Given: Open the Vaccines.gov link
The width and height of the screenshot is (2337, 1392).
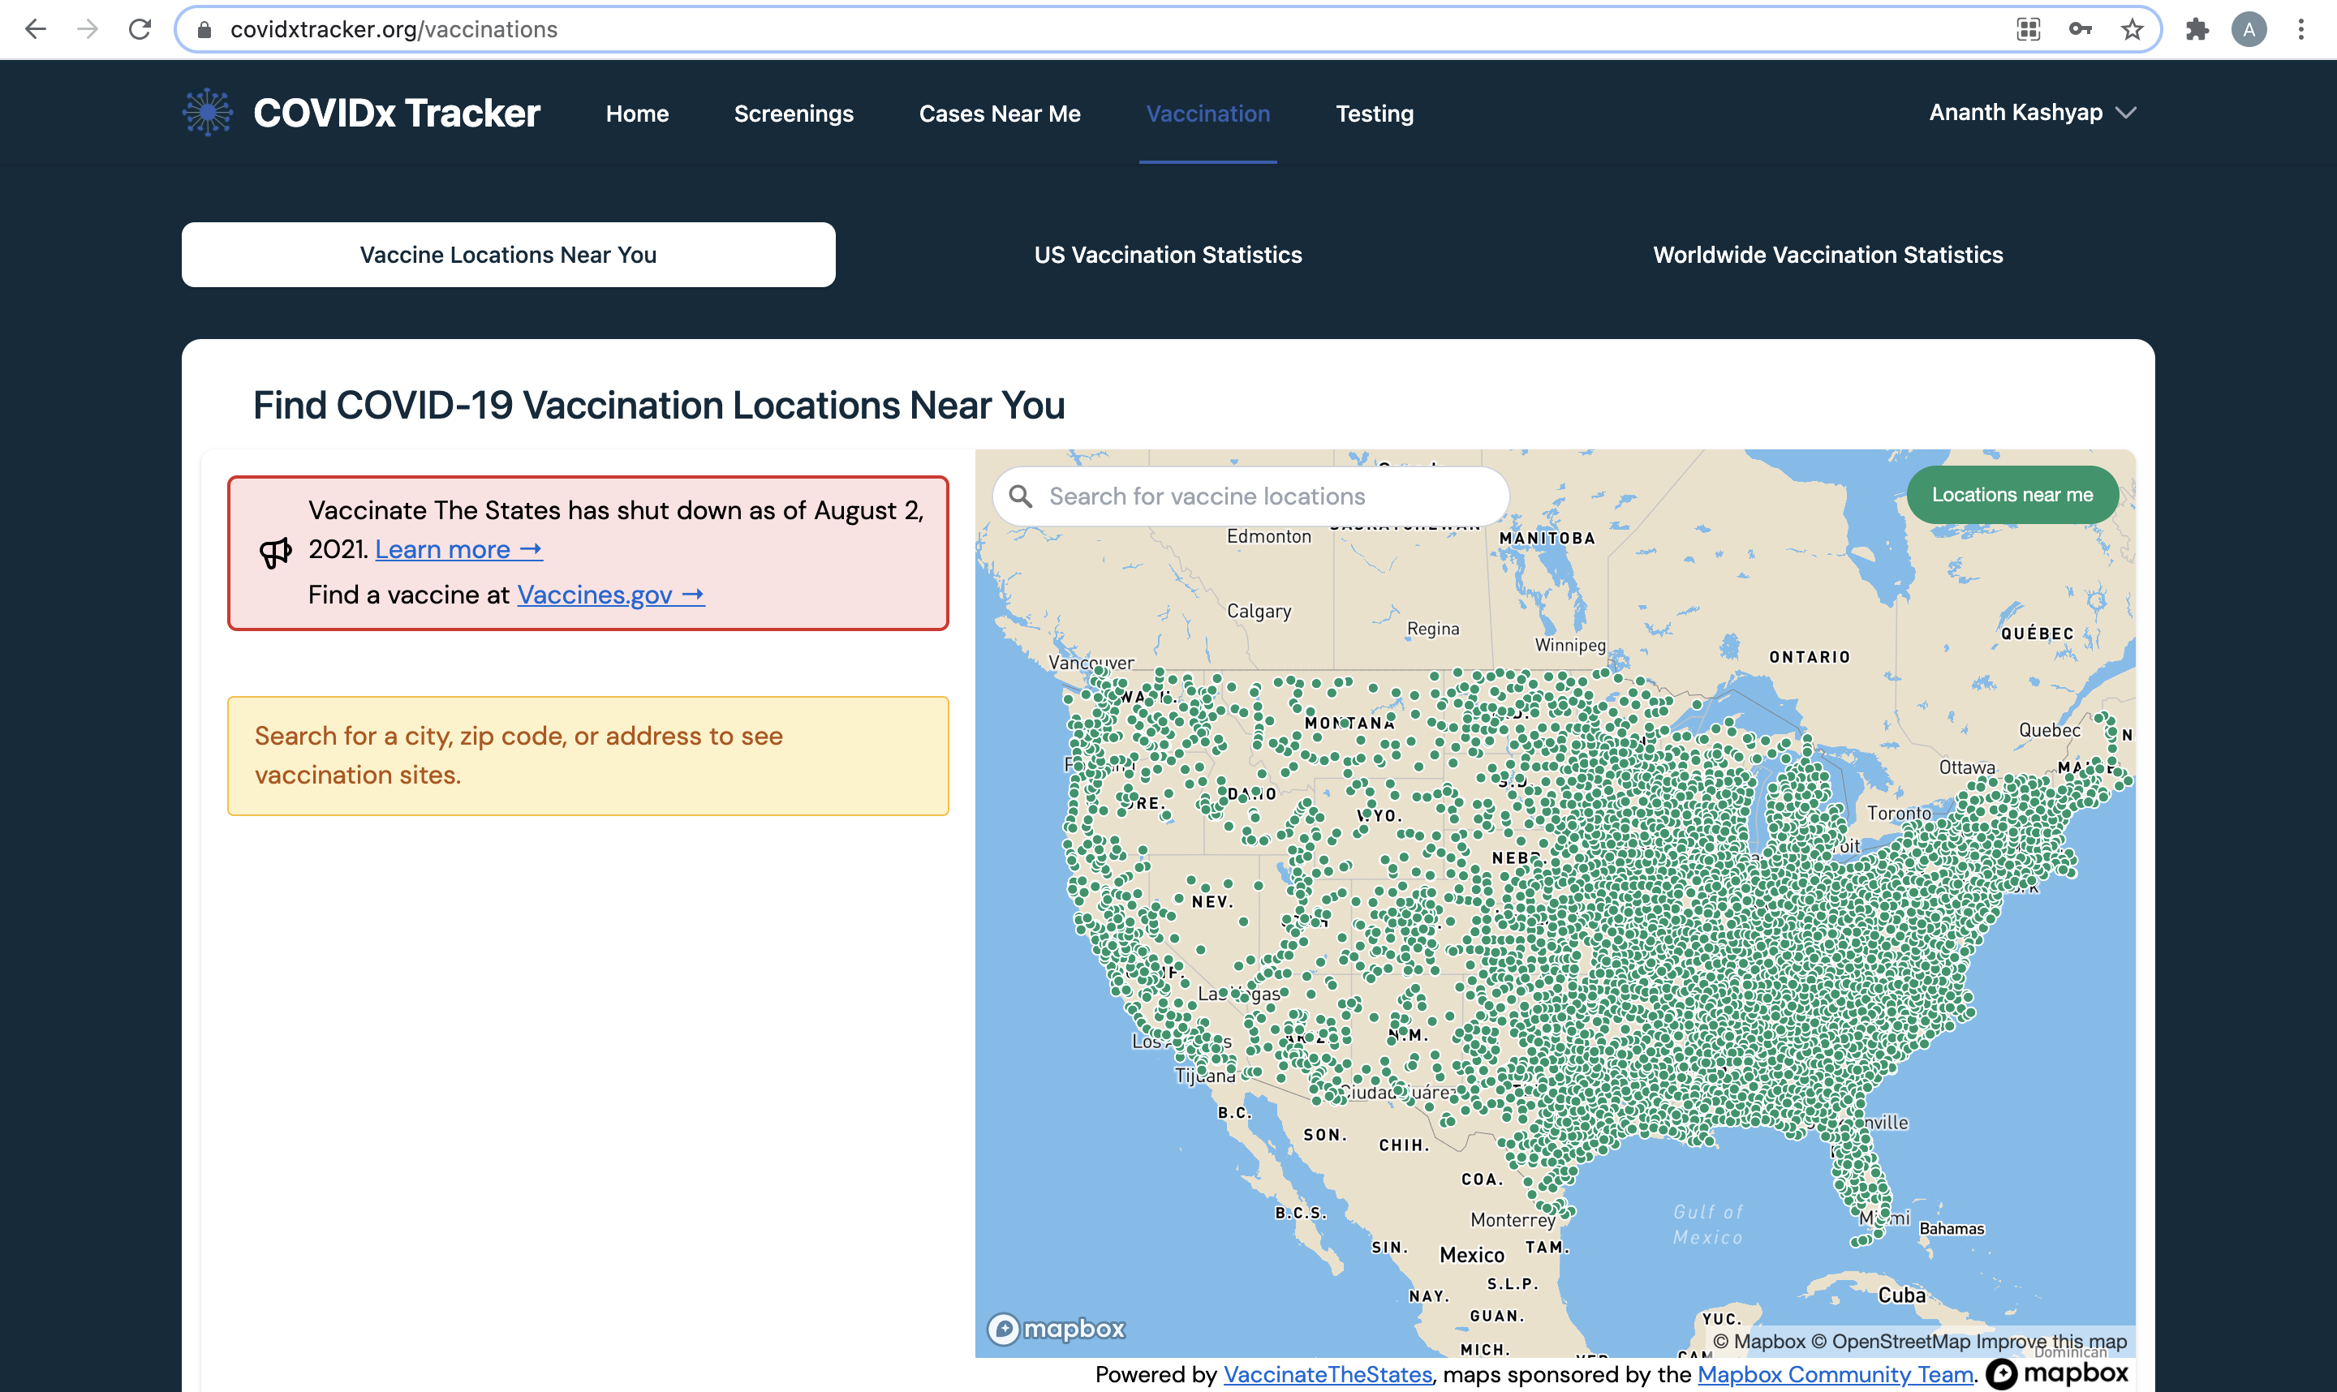Looking at the screenshot, I should 610,595.
